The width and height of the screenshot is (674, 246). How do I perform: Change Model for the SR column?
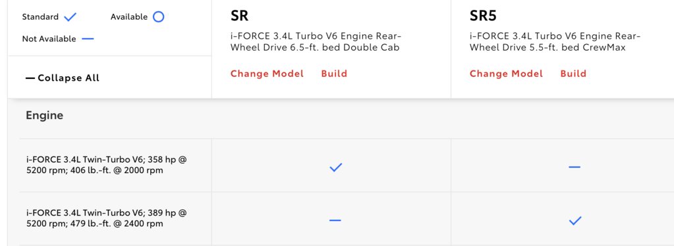coord(267,74)
